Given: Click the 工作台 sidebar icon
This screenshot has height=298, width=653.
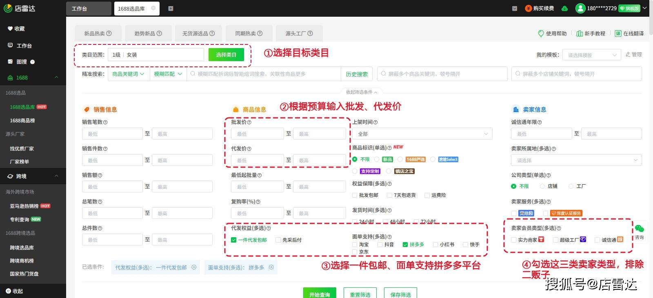Looking at the screenshot, I should pos(10,45).
